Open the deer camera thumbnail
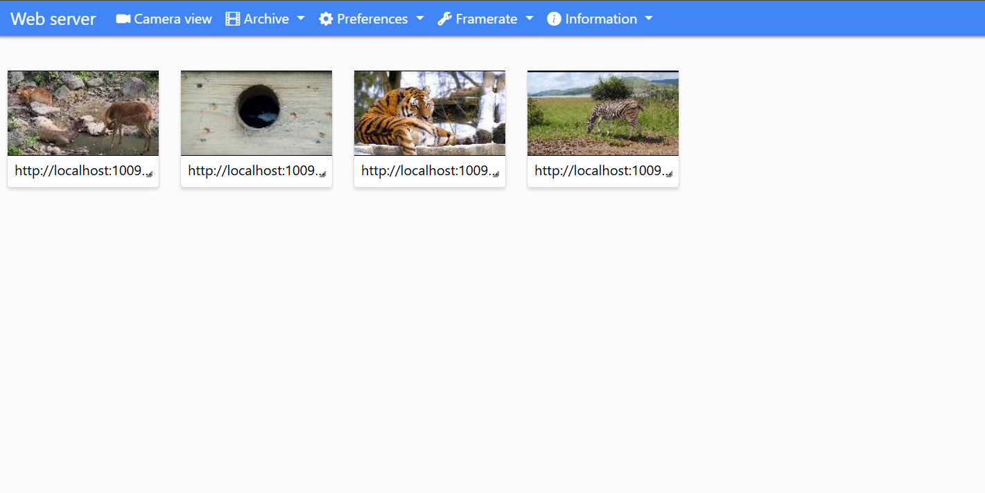This screenshot has width=985, height=493. coord(83,113)
